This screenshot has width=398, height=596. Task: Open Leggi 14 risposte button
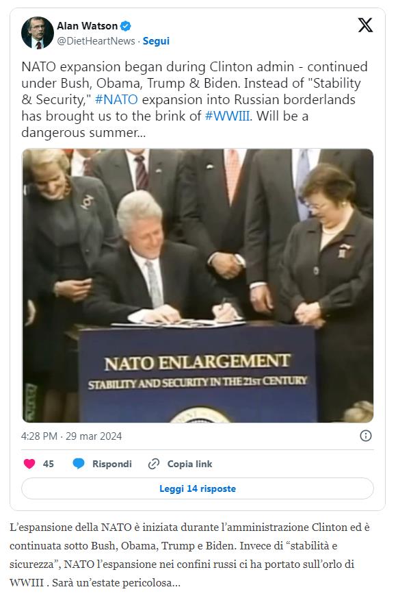pyautogui.click(x=198, y=488)
